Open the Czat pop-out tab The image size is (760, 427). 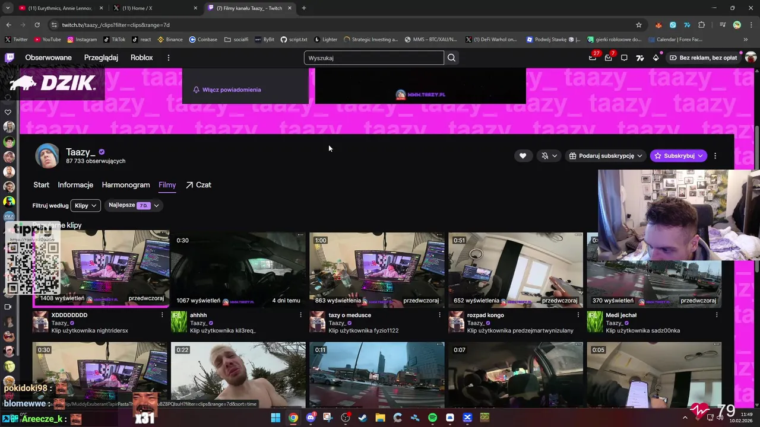click(198, 185)
